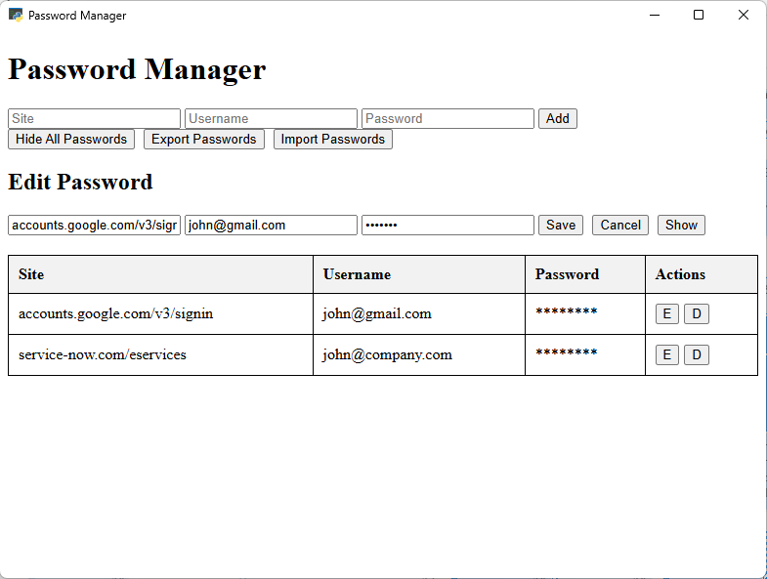
Task: Click the Password Manager app icon in title bar
Action: click(16, 16)
